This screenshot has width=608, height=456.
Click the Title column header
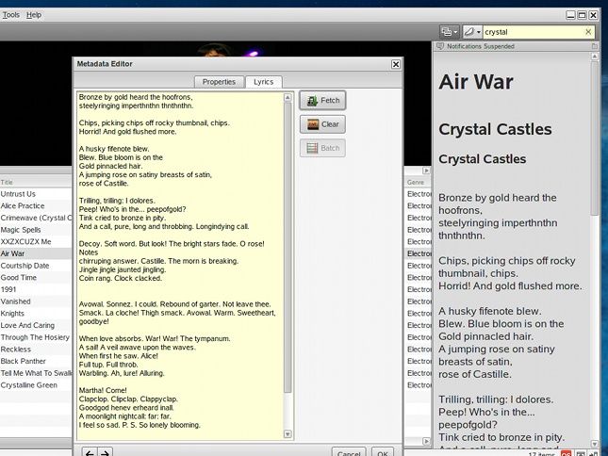[36, 182]
